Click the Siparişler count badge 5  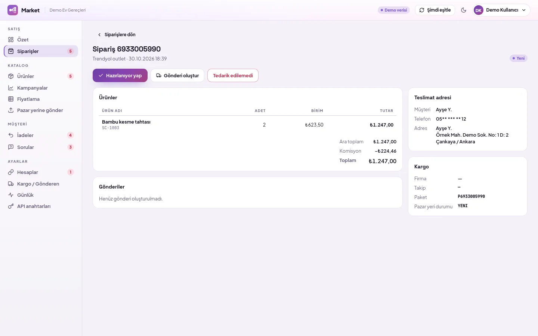(x=70, y=51)
